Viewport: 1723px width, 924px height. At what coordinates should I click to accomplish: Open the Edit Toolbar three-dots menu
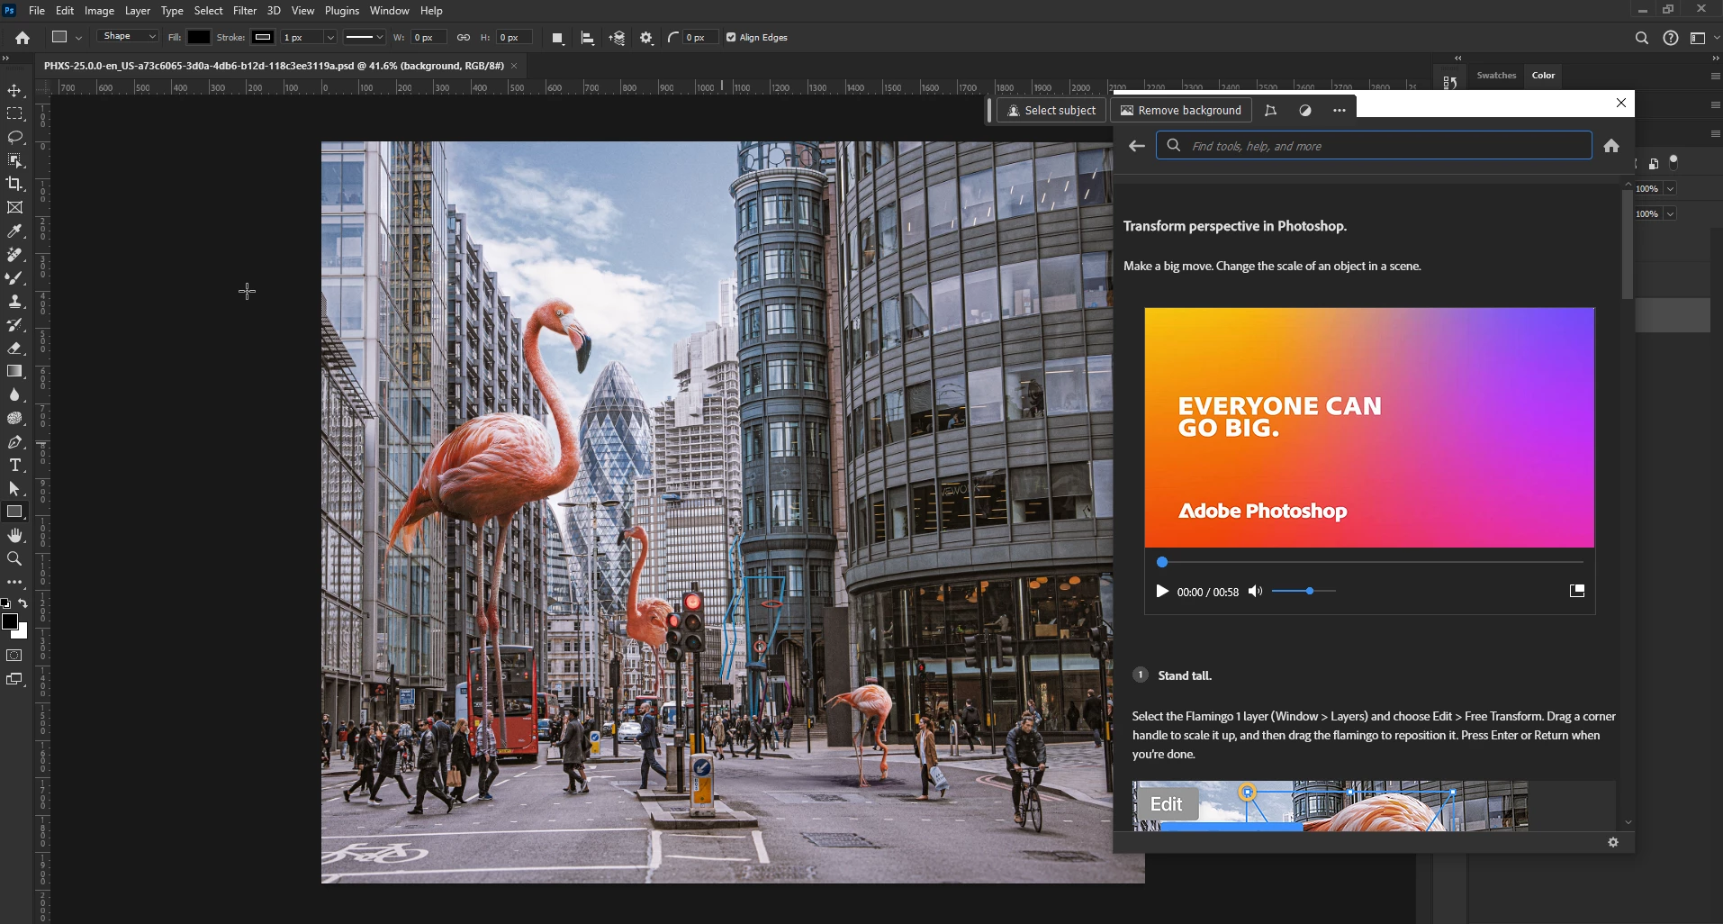(x=14, y=583)
